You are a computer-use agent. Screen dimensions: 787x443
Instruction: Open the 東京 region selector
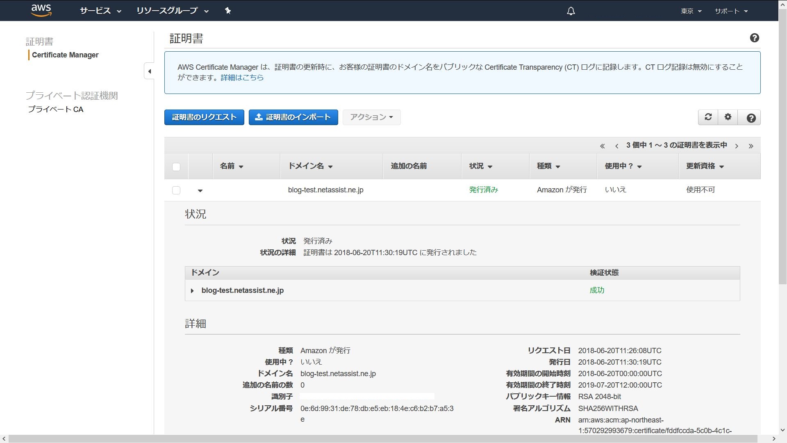[x=691, y=11]
